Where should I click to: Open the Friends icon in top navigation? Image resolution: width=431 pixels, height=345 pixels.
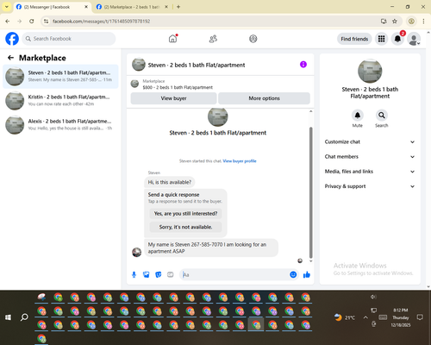(x=213, y=39)
